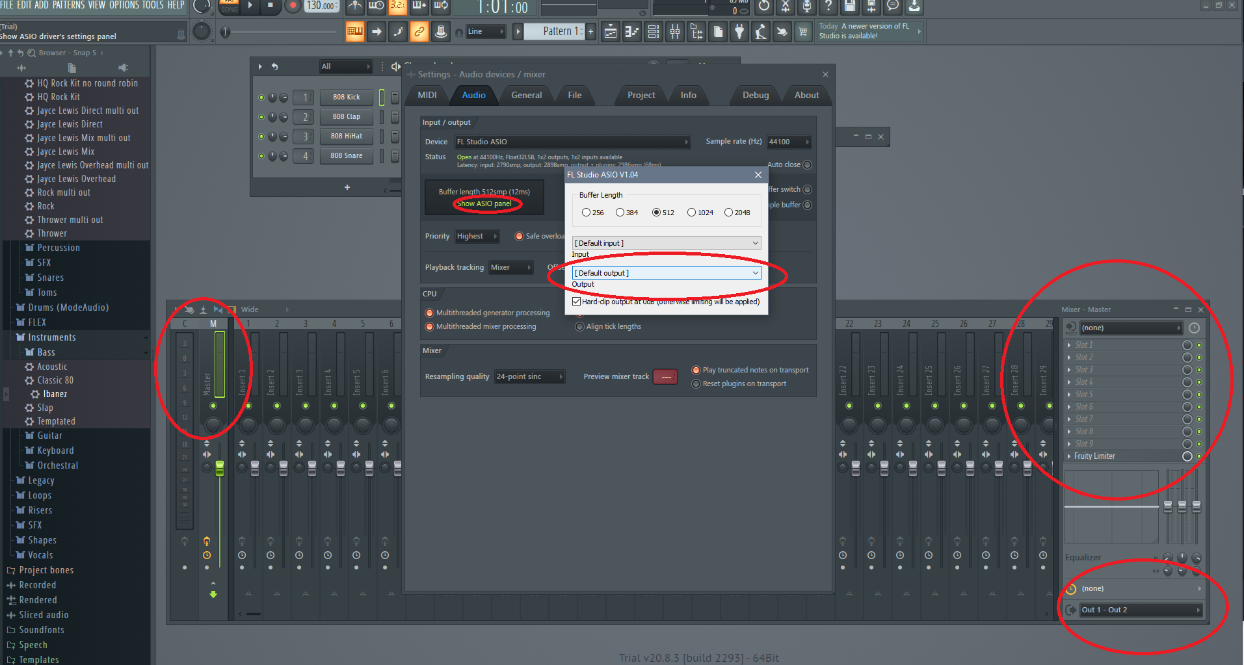Click the Preview mixer track box
1244x665 pixels.
coord(666,376)
